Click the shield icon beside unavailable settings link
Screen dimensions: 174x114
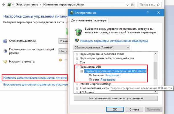click(x=77, y=41)
